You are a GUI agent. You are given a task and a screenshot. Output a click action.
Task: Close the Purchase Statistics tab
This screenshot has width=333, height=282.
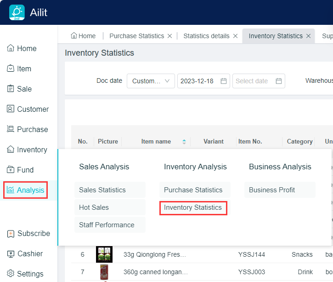click(169, 36)
